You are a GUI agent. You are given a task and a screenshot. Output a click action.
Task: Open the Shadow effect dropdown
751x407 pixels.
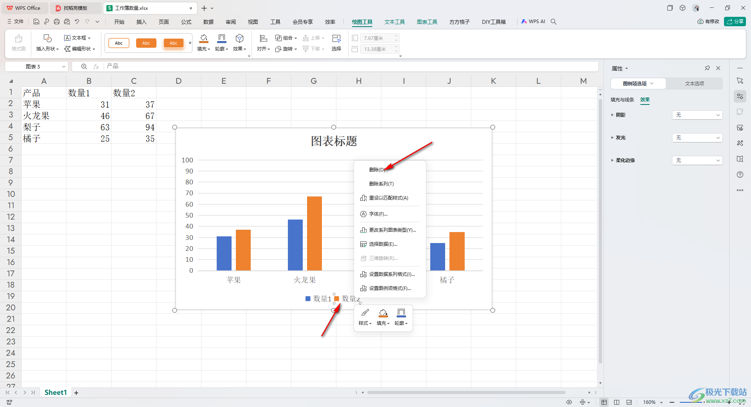click(697, 115)
